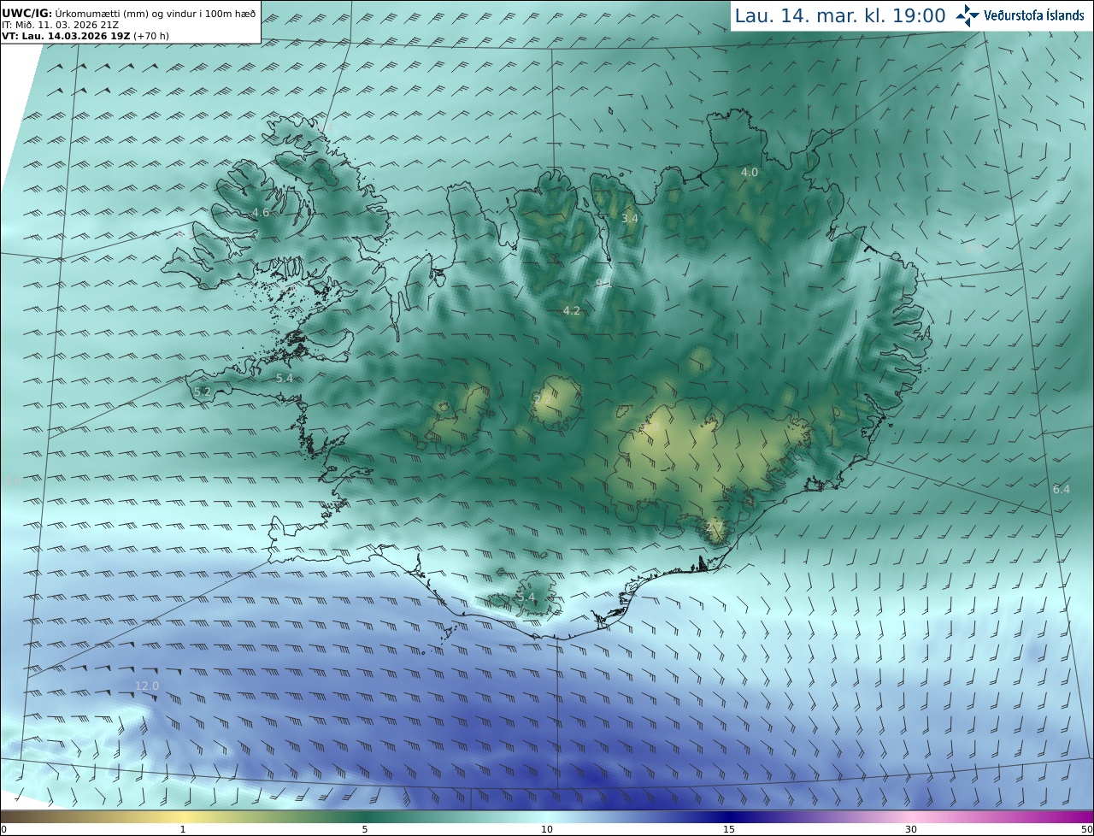
Task: Pick the dark navy section of the color bar
Action: [729, 816]
